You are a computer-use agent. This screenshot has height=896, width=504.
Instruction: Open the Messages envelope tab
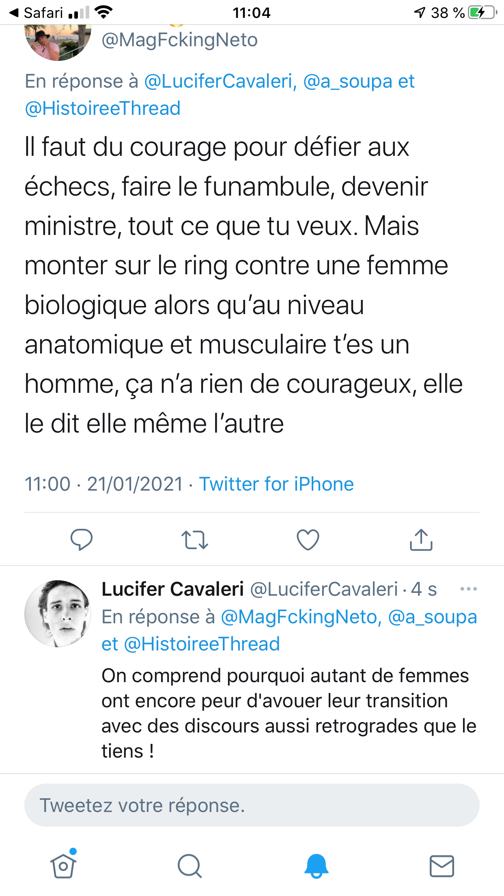coord(442,866)
